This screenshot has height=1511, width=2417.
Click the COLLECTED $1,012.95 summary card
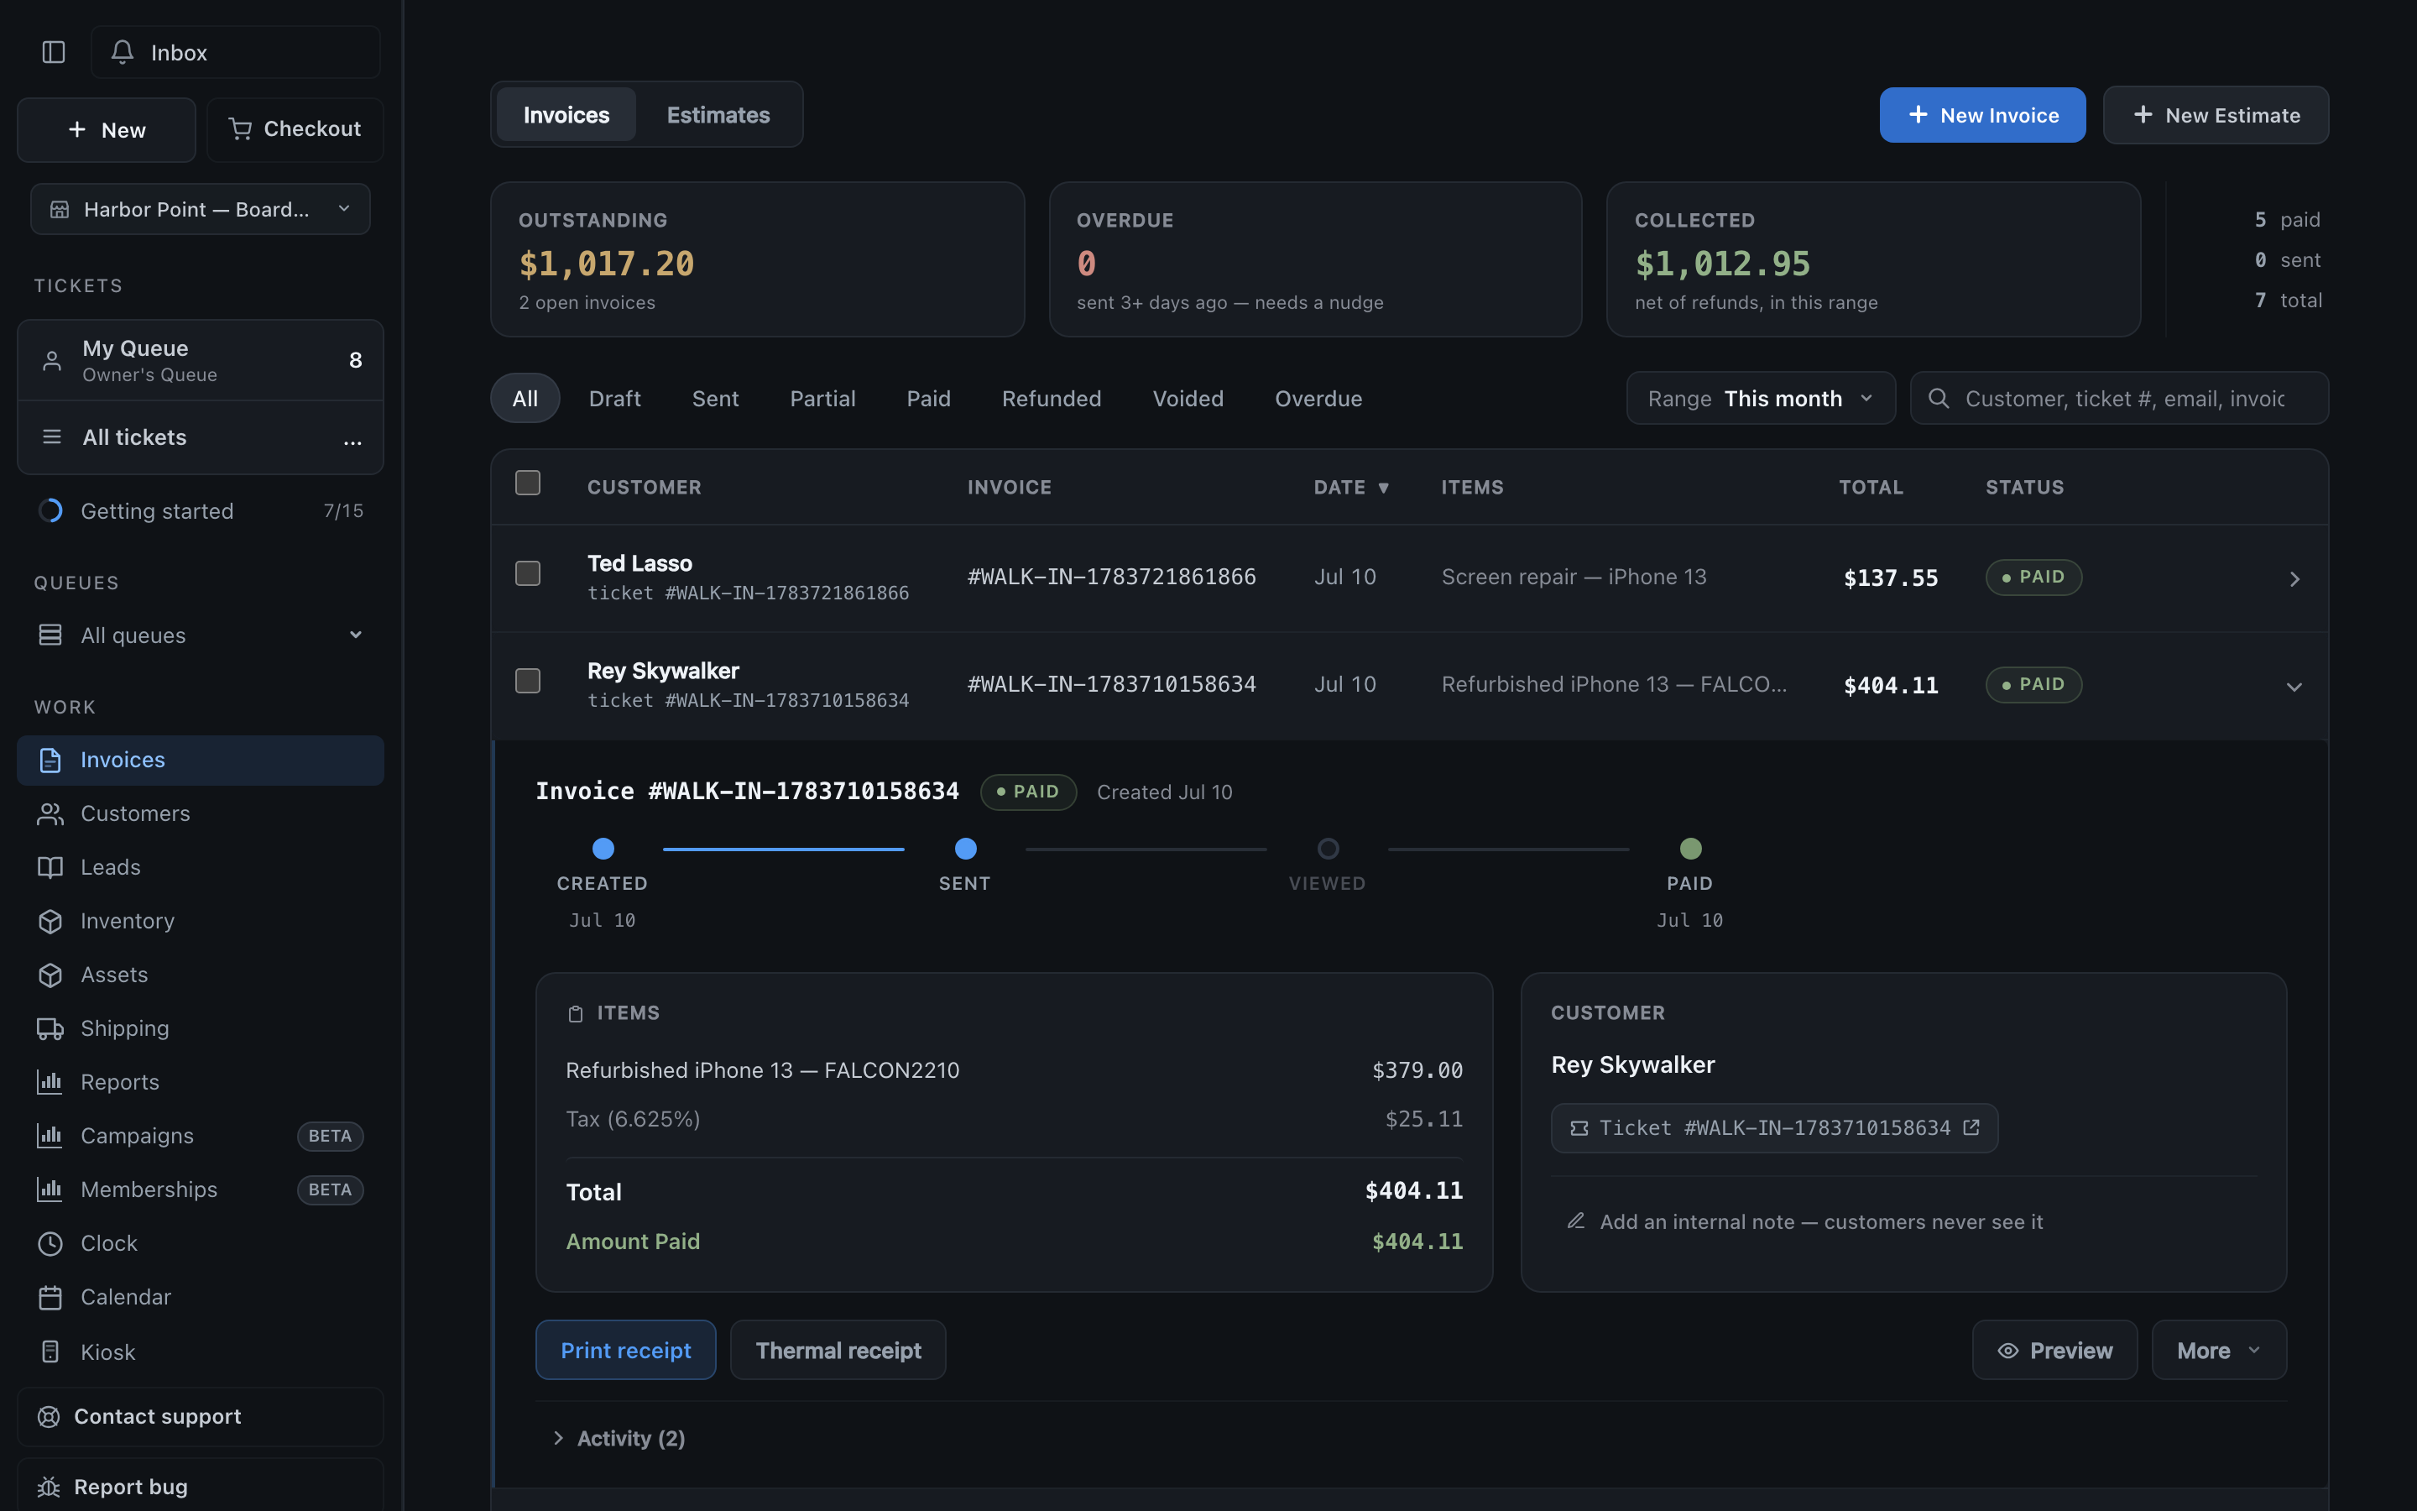coord(1872,260)
